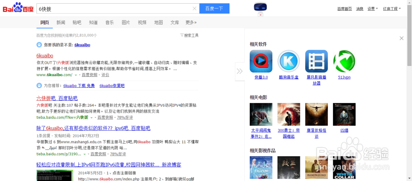412x181 pixels.
Task: Open the 快播3.0 software icon
Action: [x=261, y=61]
